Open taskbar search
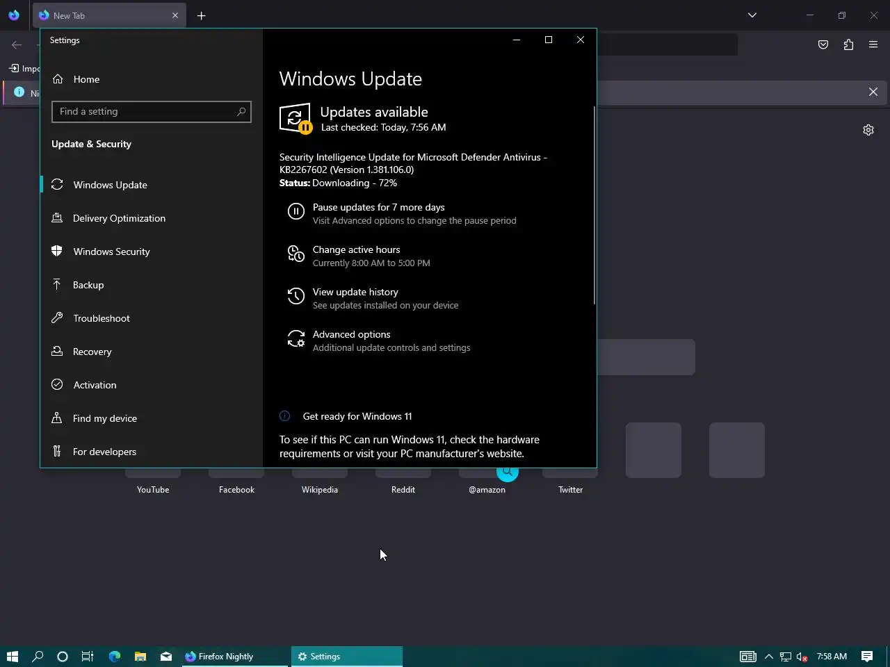890x667 pixels. point(38,656)
